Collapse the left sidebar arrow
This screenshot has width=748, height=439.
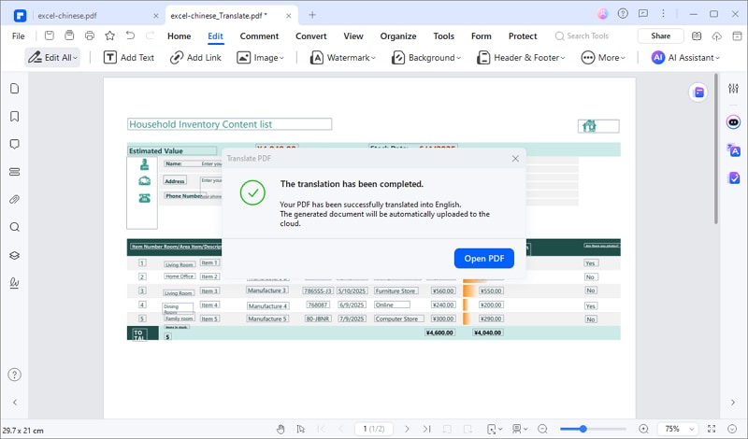(x=15, y=403)
